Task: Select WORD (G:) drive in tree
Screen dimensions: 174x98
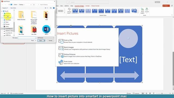Action: click(8, 35)
